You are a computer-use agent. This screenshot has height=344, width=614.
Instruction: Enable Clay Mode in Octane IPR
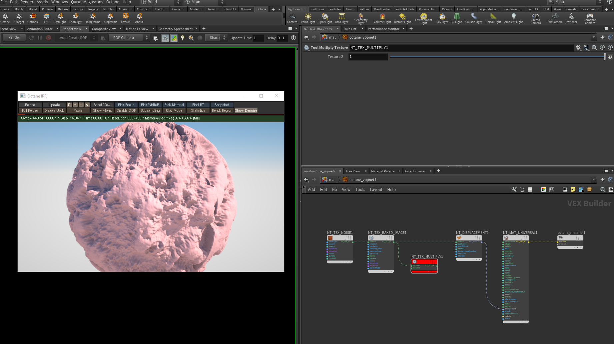point(174,110)
